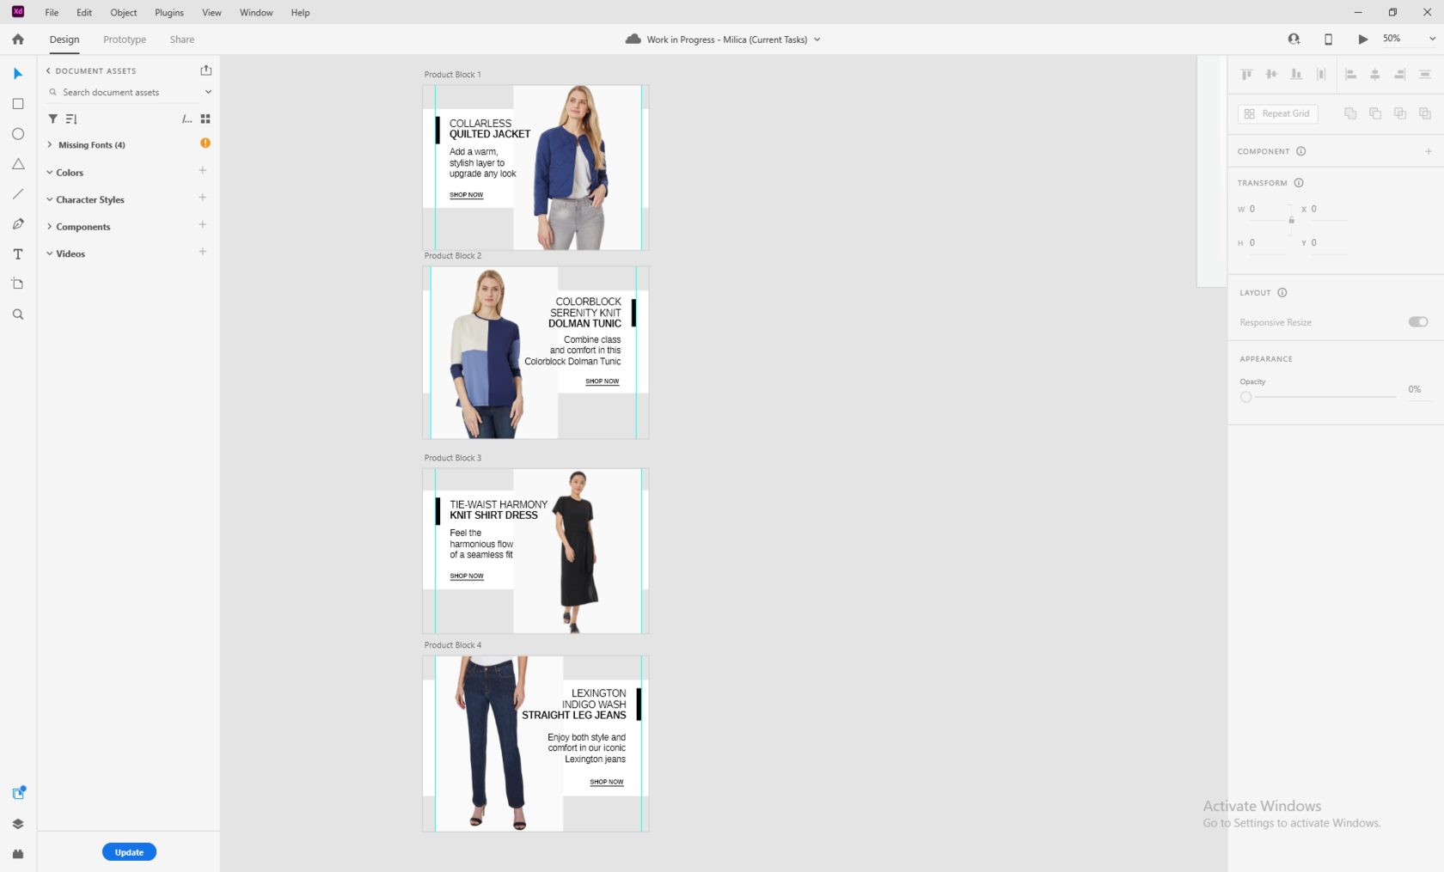Screen dimensions: 1444x872
Task: Select the Zoom tool
Action: pos(17,314)
